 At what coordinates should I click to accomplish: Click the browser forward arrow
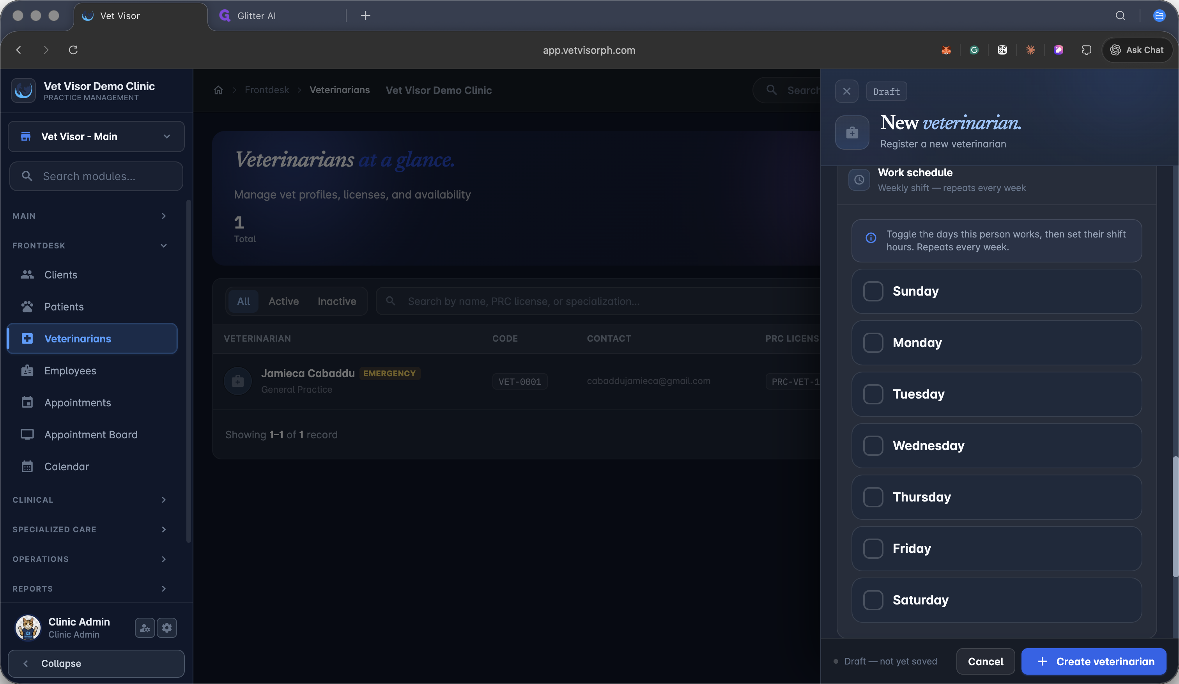(x=46, y=50)
